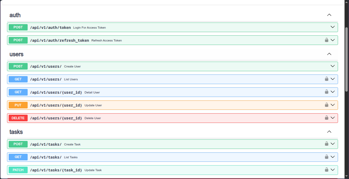
Task: Collapse the tasks section using its chevron
Action: click(x=329, y=132)
